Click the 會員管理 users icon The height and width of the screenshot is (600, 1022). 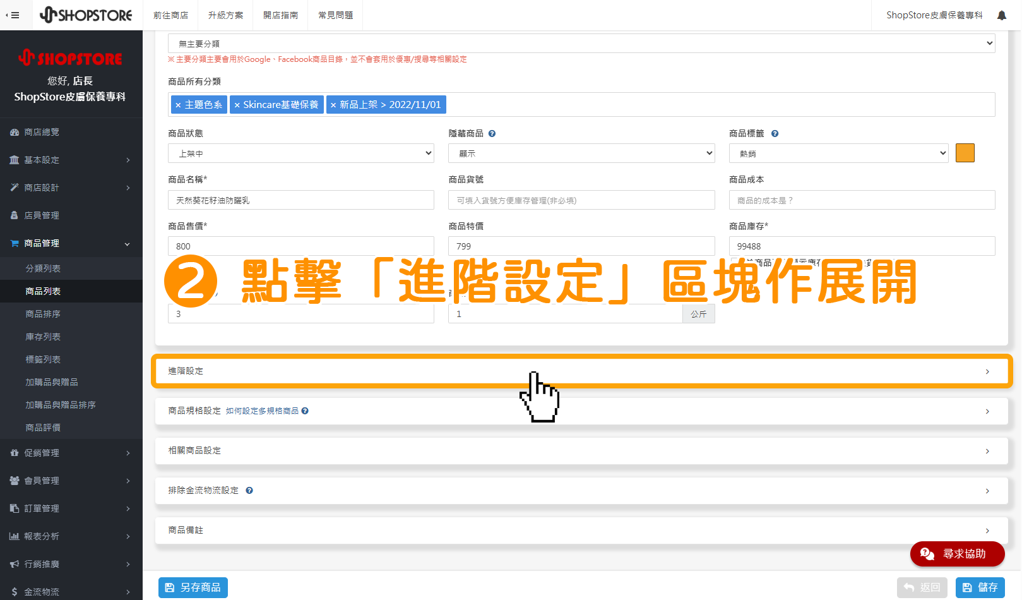tap(15, 481)
